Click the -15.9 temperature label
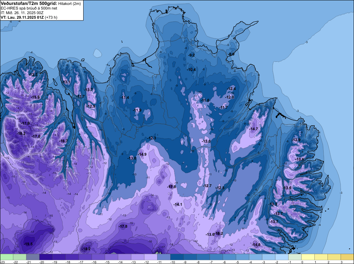354x264 pixels. tap(35, 97)
